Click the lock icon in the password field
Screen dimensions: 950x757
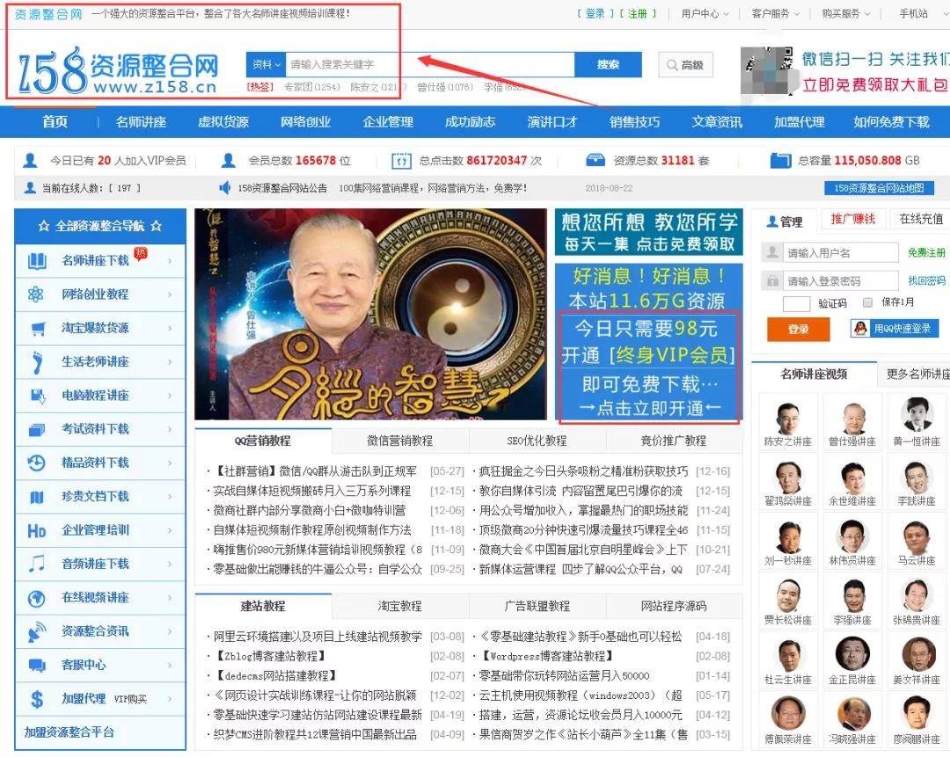[x=772, y=280]
